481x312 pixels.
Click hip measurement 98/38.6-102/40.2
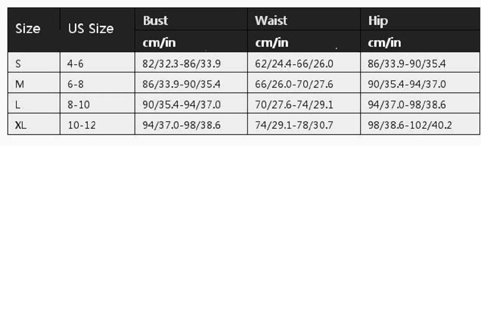tap(410, 125)
